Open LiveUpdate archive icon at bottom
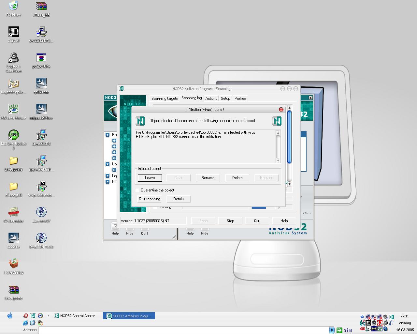 pos(13,292)
